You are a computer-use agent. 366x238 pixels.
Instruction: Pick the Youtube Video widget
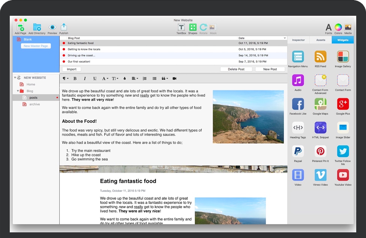[343, 175]
